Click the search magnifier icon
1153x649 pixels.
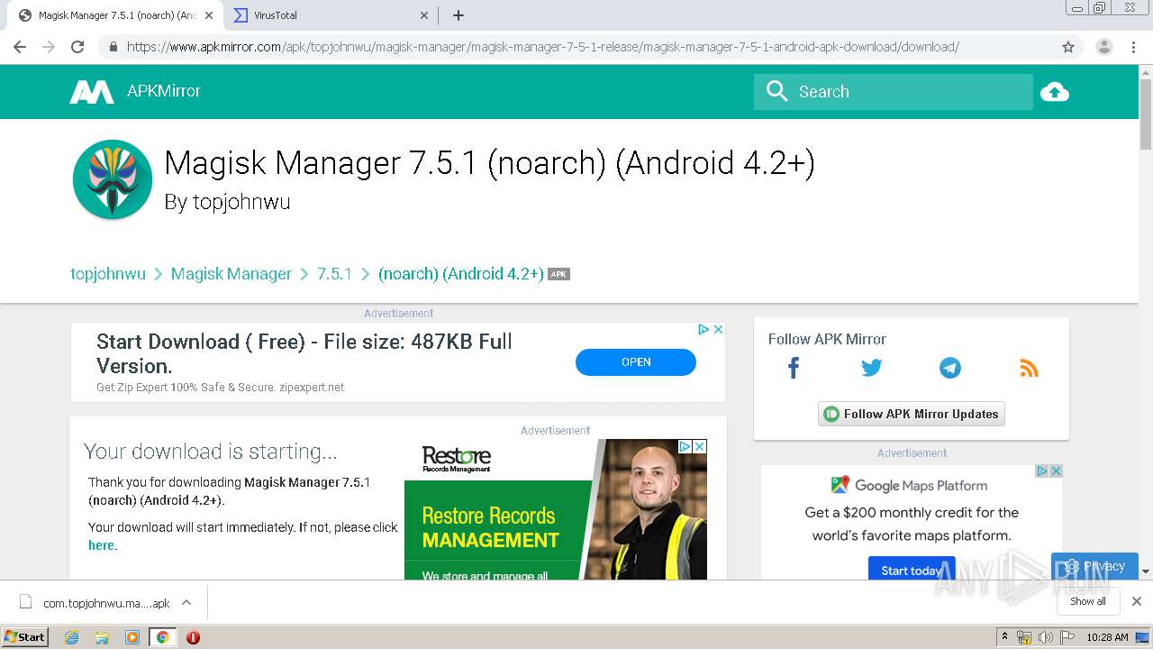click(776, 91)
